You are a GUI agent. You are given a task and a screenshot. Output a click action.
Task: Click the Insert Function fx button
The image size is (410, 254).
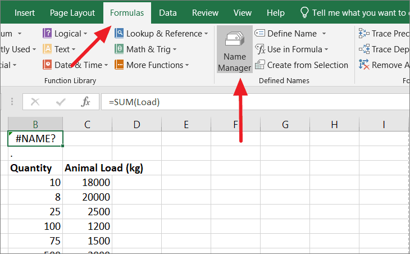(x=85, y=102)
